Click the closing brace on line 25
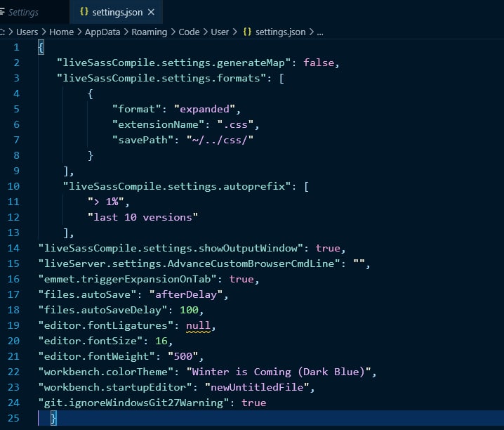Viewport: 504px width, 430px height. pyautogui.click(x=53, y=418)
